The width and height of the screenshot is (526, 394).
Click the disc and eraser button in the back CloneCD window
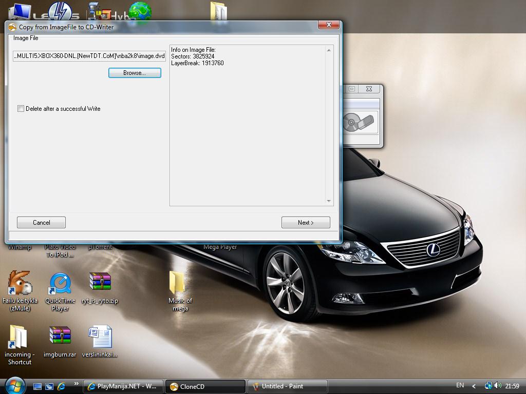coord(360,122)
